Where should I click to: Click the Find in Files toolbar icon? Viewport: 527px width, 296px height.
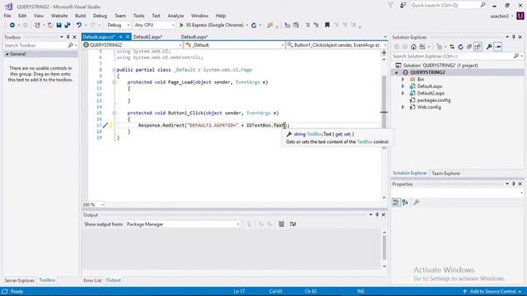point(270,25)
